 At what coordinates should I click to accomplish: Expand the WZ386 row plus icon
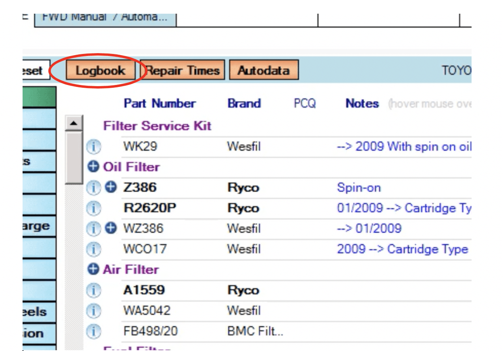(111, 228)
